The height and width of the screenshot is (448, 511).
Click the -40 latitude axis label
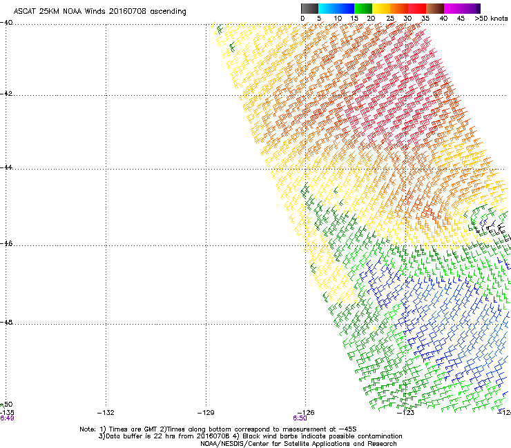click(x=6, y=23)
